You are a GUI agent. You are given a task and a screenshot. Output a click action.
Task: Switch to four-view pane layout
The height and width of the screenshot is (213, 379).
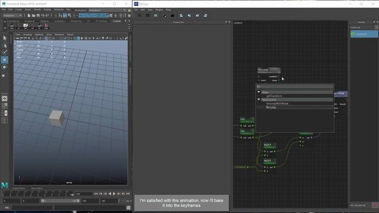point(5,105)
